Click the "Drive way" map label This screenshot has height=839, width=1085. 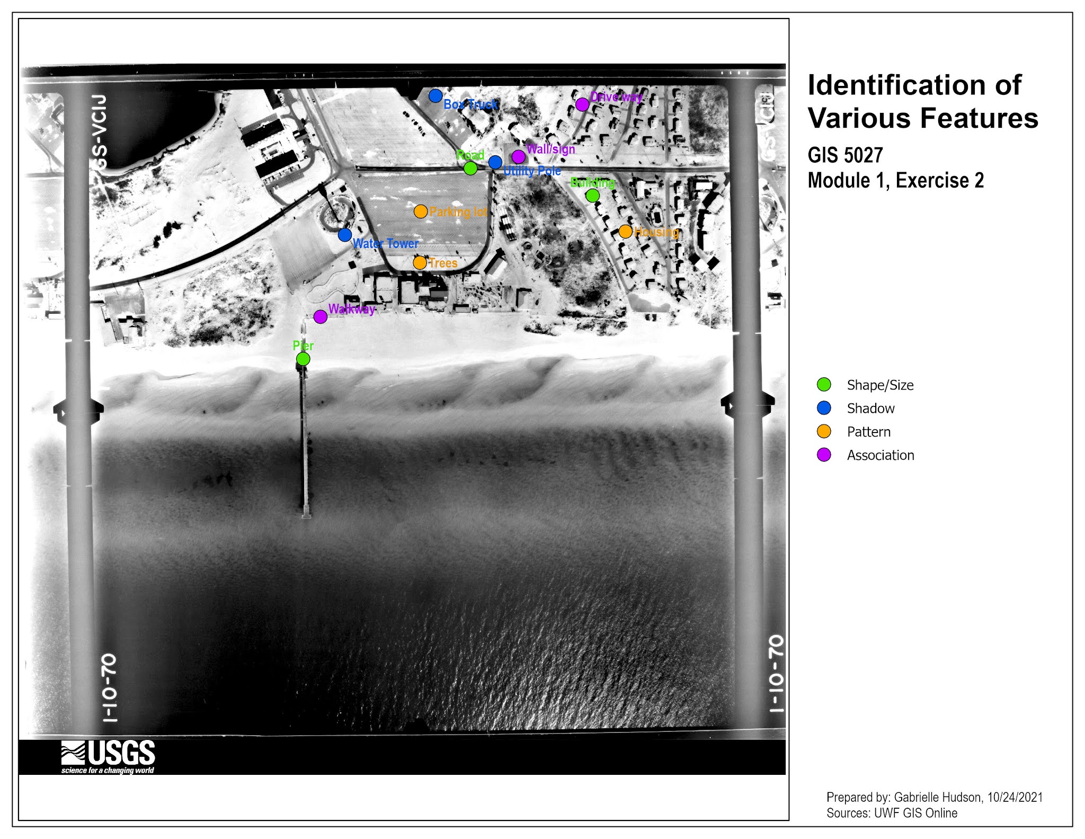click(616, 97)
